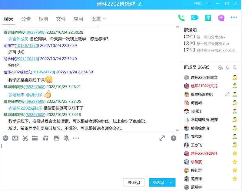Edit group name pencil icon in title

click(x=140, y=4)
